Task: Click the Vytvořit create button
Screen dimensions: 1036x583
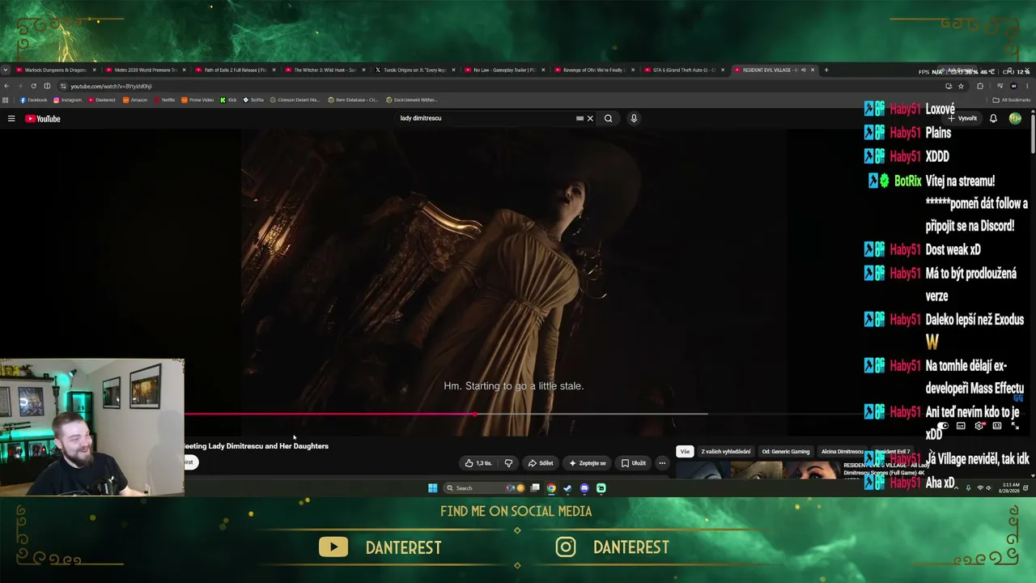Action: click(963, 118)
